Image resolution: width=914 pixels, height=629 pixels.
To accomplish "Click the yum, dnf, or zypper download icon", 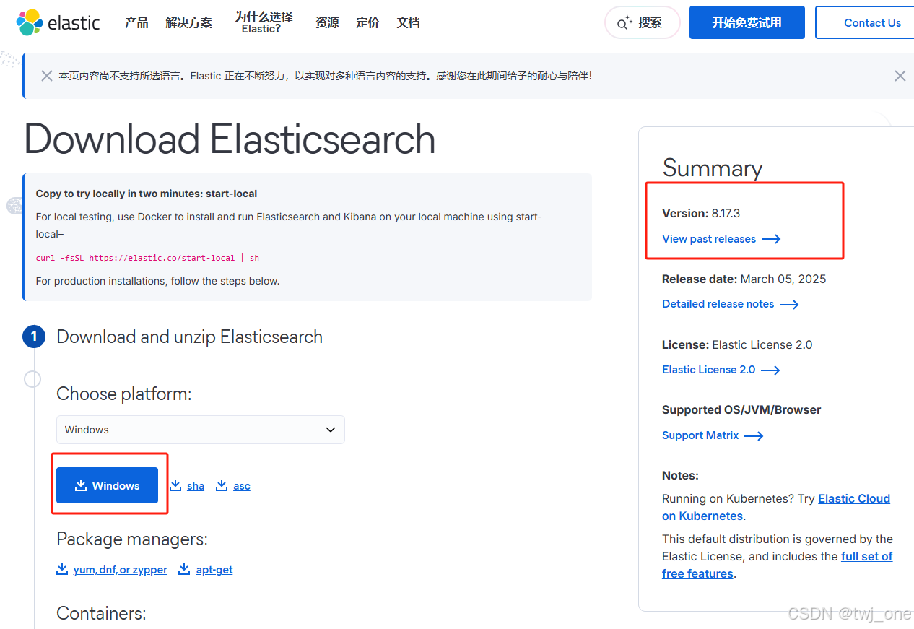I will click(x=62, y=569).
